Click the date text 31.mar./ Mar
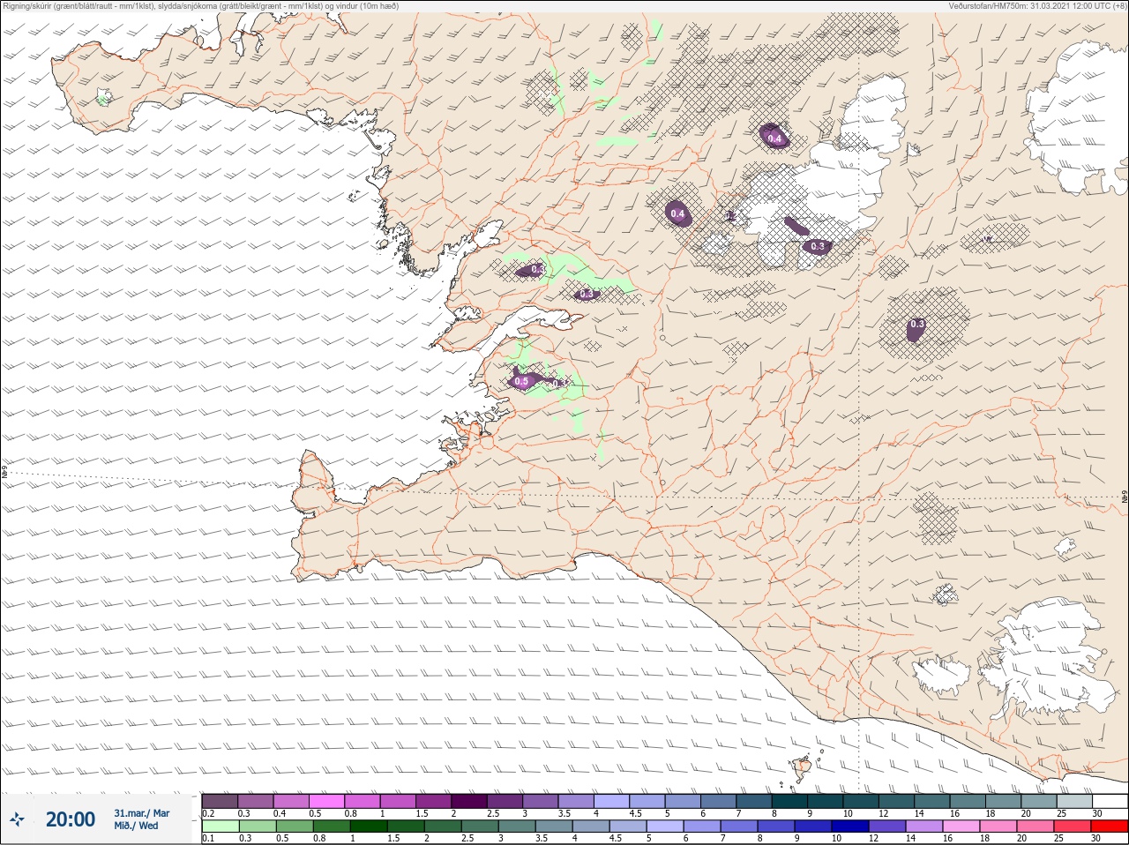This screenshot has width=1129, height=845. [141, 813]
